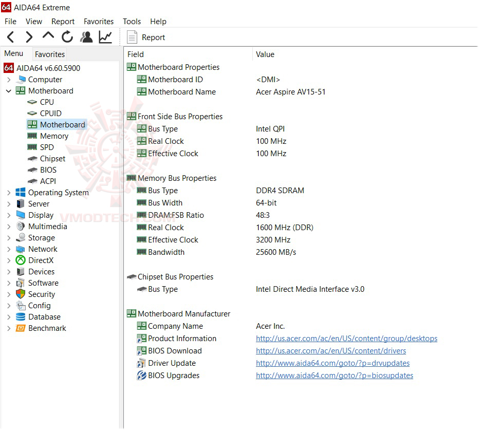Switch to the Menu tab in sidebar

[x=14, y=53]
